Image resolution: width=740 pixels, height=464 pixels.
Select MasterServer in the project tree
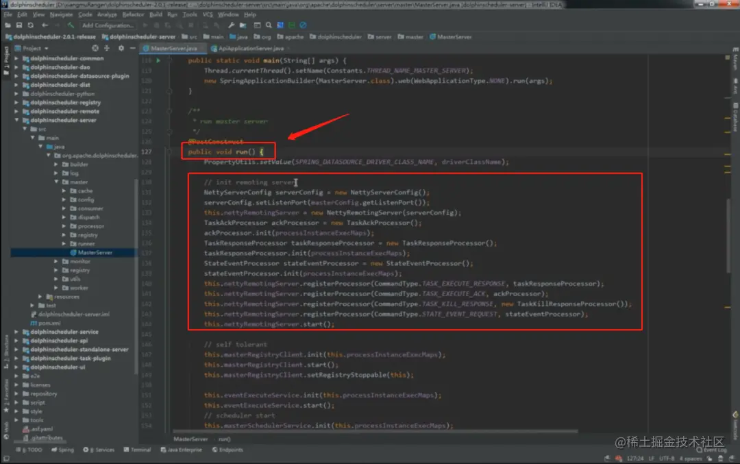point(95,252)
